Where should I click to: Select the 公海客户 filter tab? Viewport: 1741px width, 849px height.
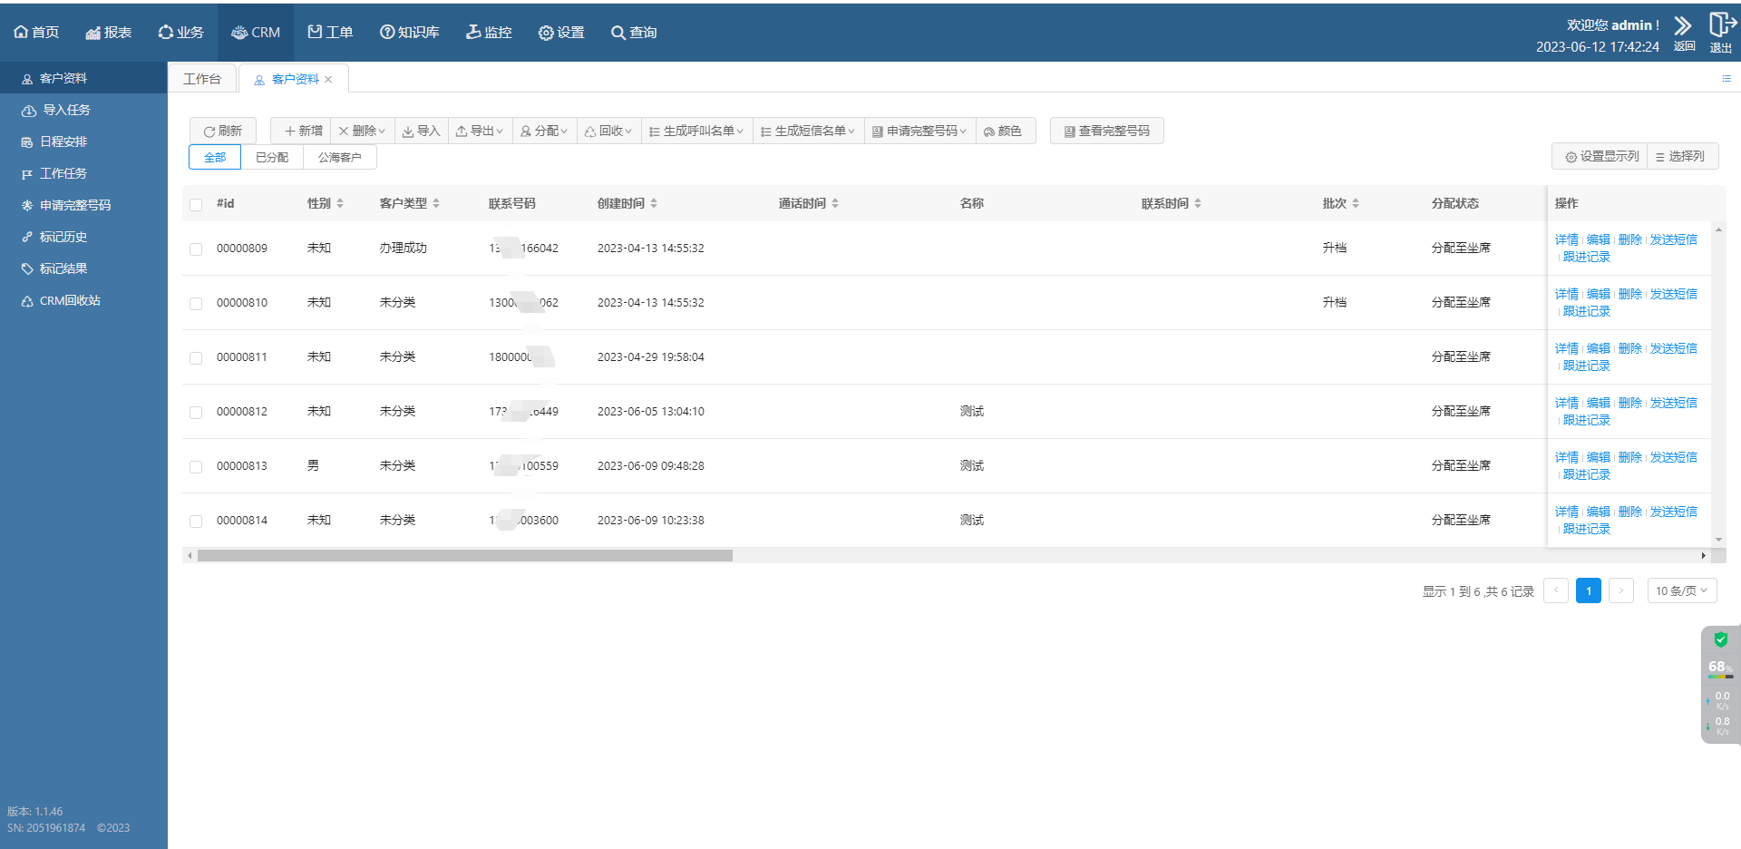tap(339, 157)
